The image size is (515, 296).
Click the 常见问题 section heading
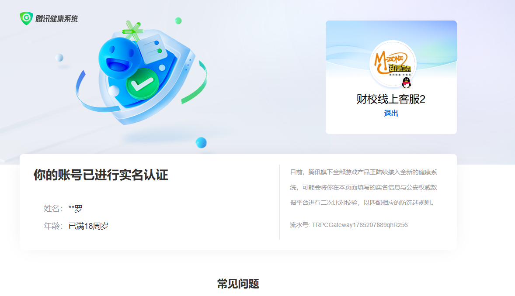[238, 284]
